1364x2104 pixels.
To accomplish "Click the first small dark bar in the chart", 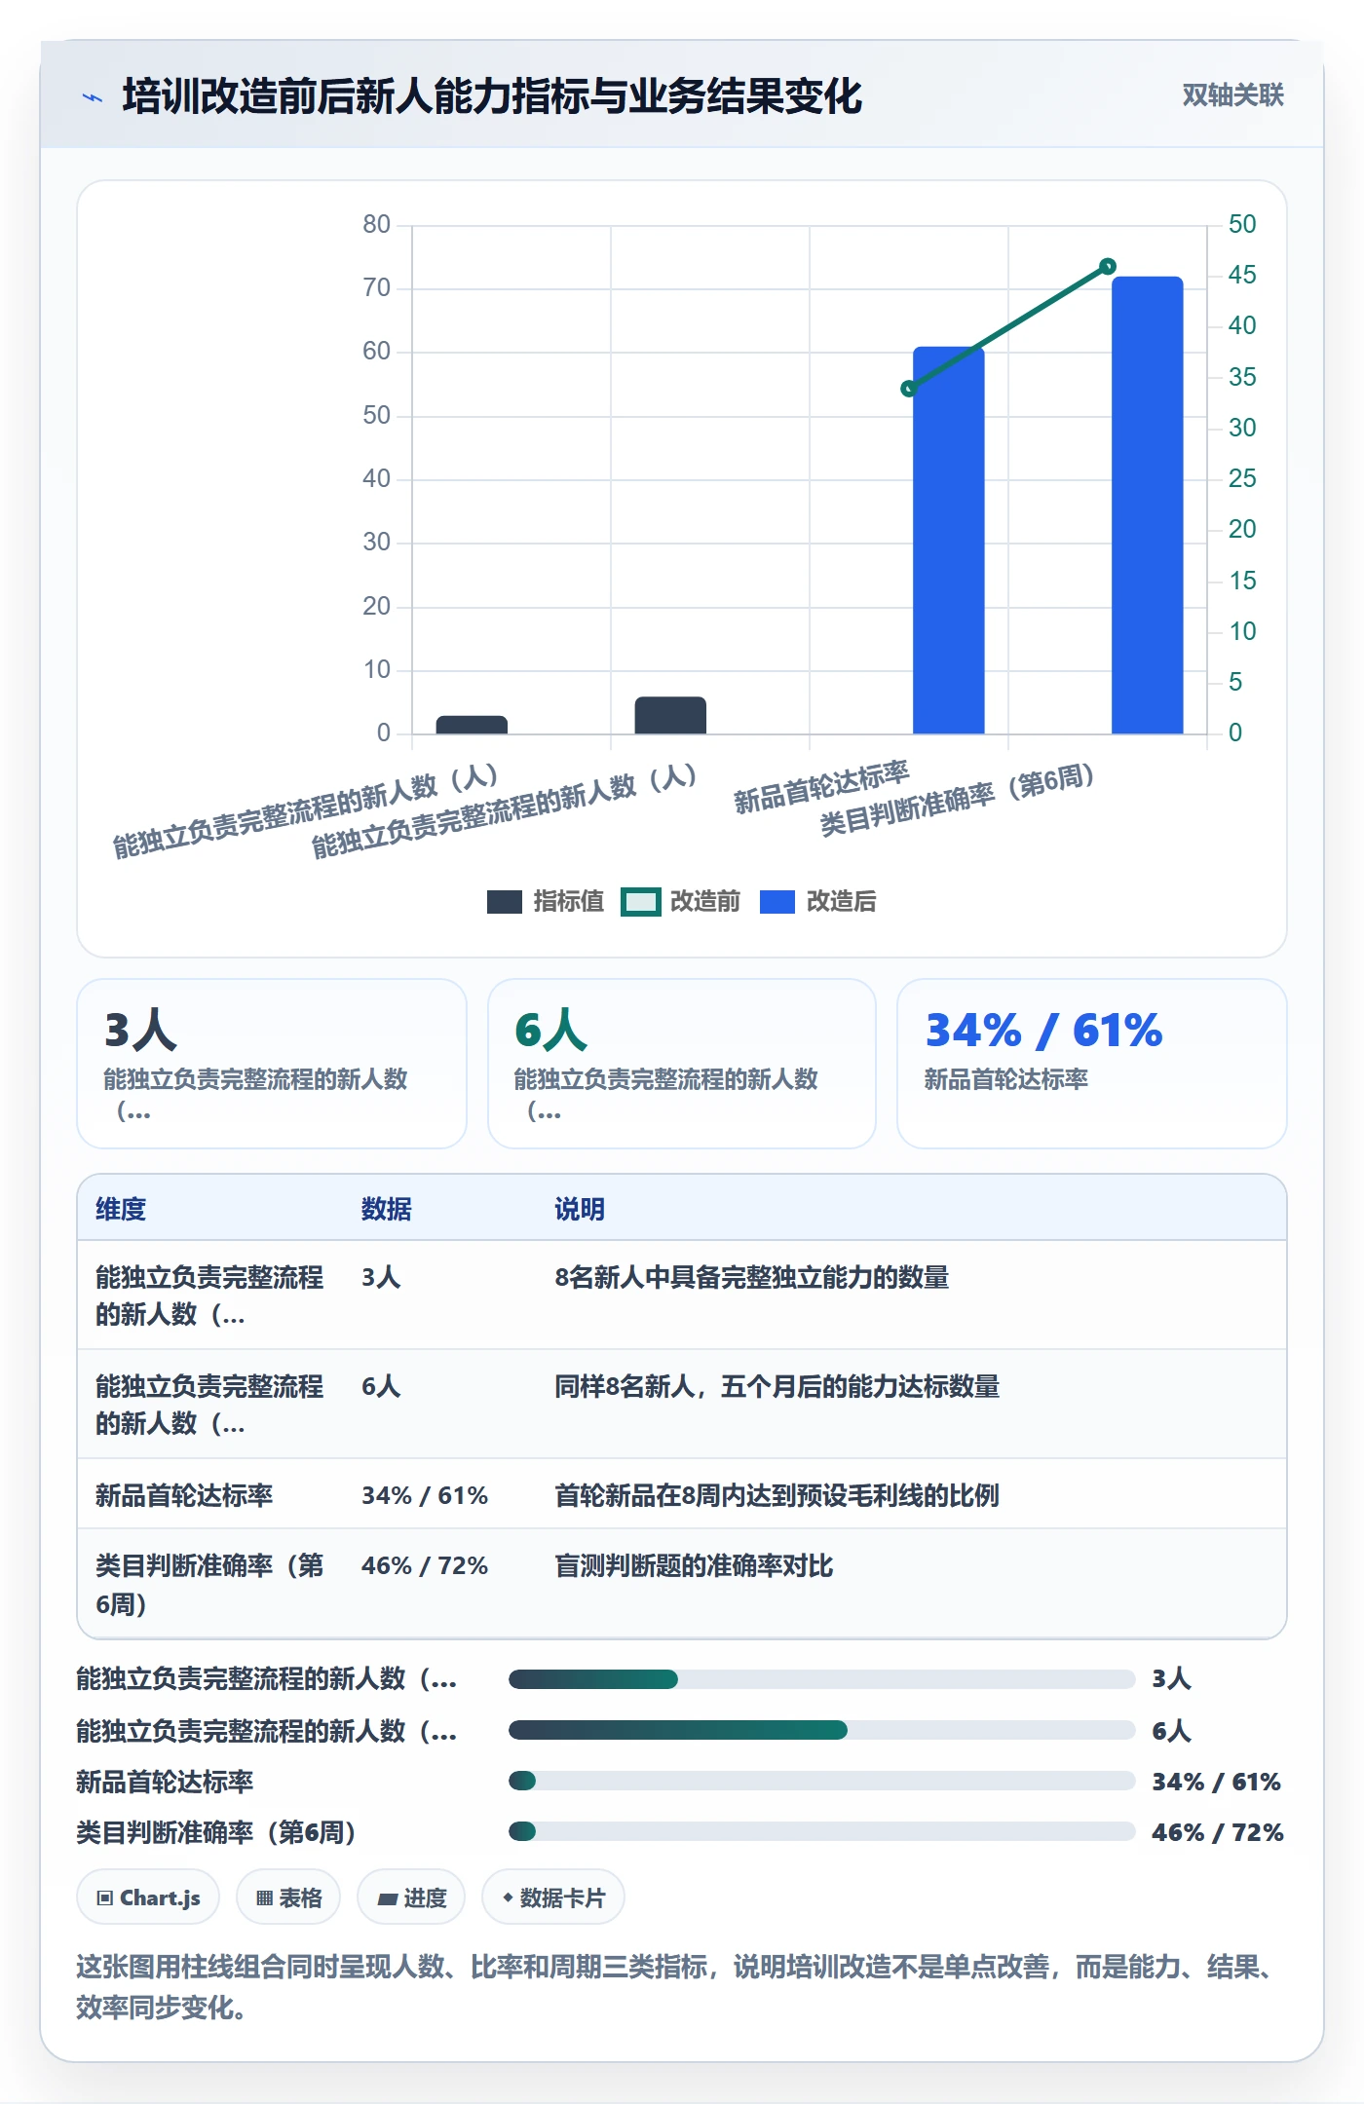I will [472, 726].
